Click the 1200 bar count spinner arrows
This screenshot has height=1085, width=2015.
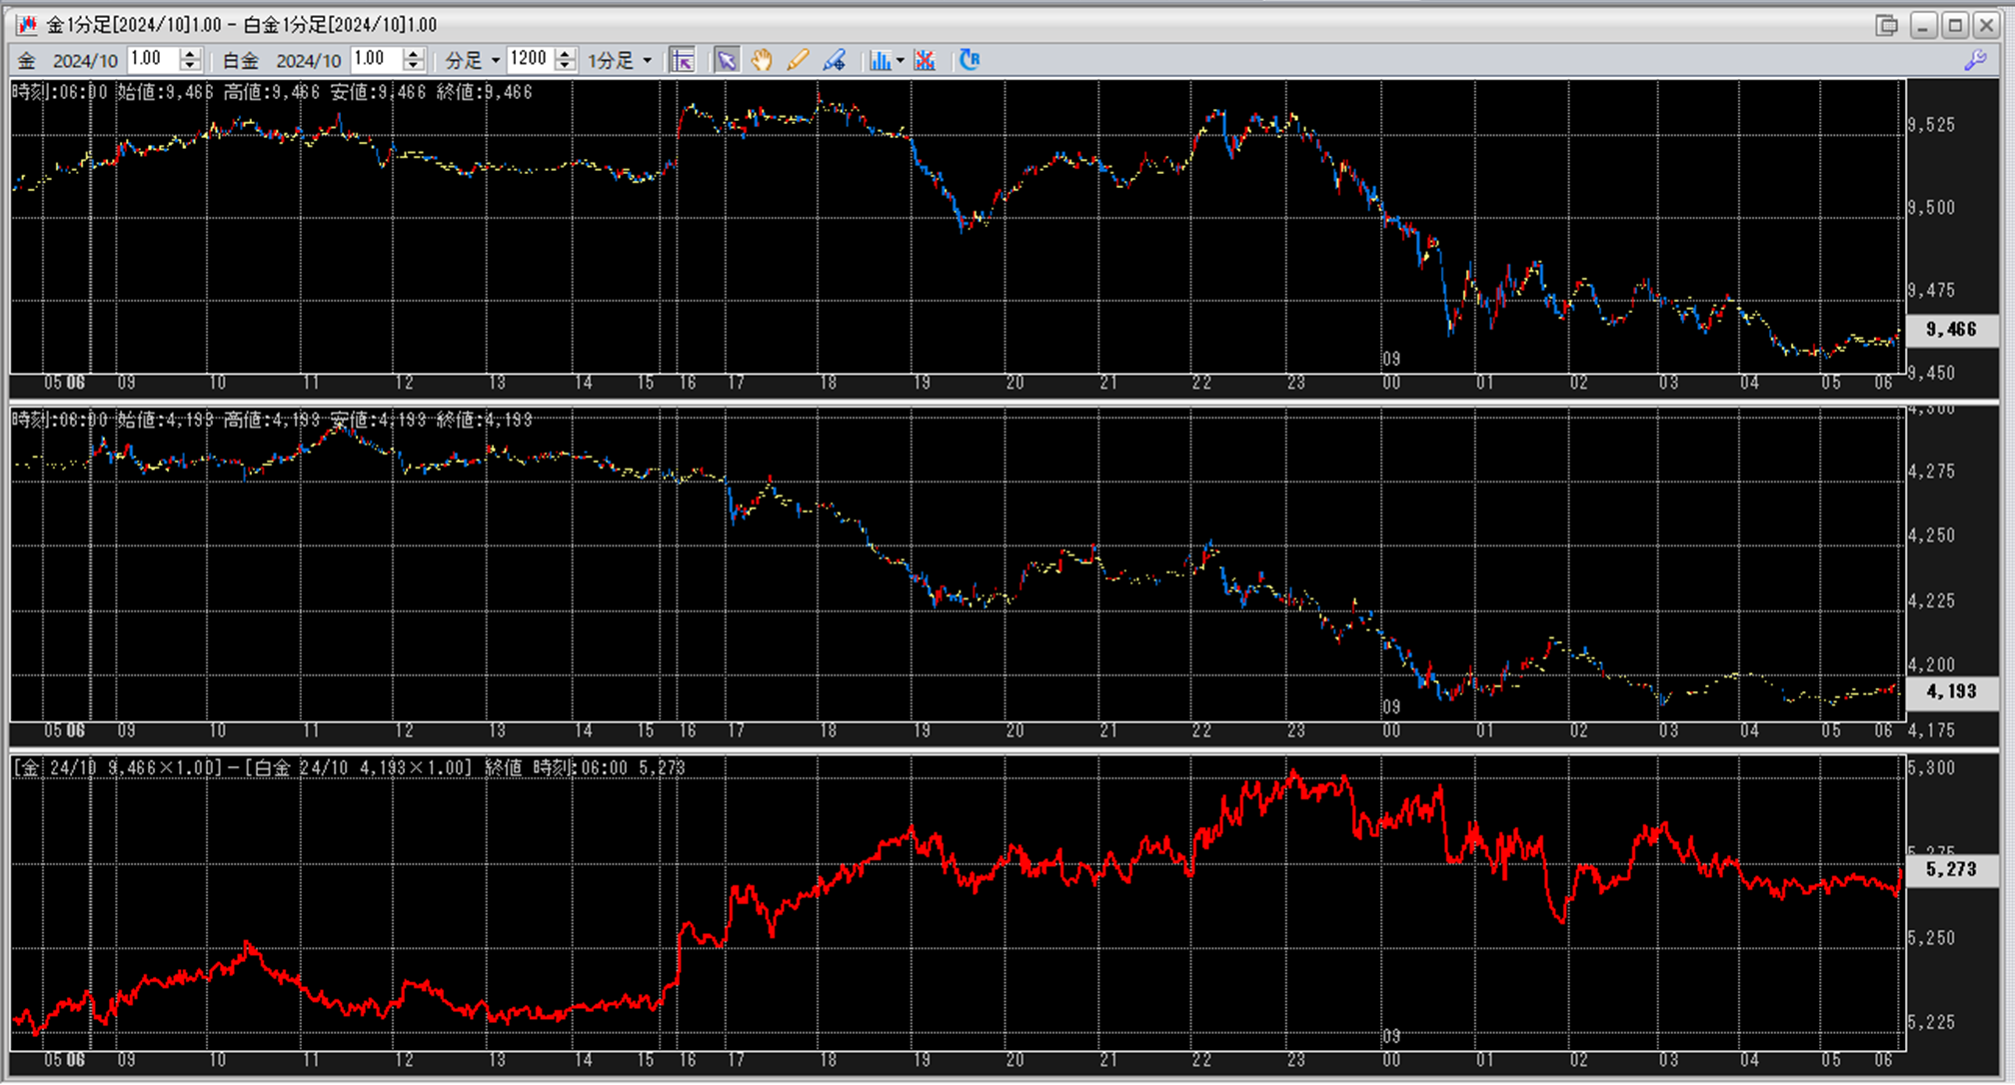(566, 60)
